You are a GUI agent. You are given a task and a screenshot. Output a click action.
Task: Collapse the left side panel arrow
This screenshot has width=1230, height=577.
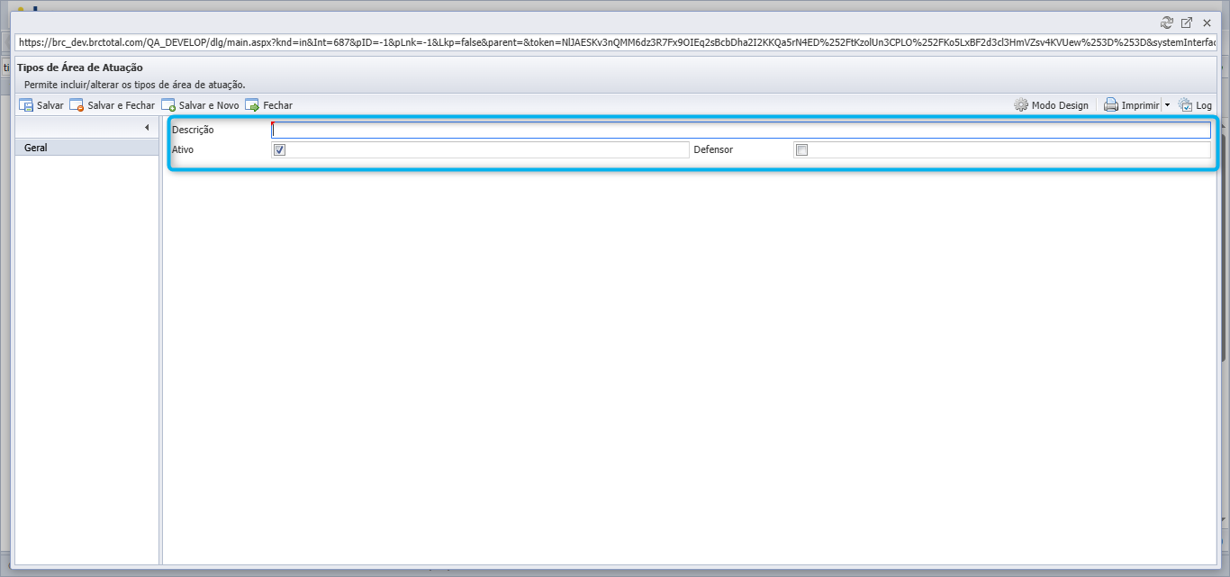(147, 128)
